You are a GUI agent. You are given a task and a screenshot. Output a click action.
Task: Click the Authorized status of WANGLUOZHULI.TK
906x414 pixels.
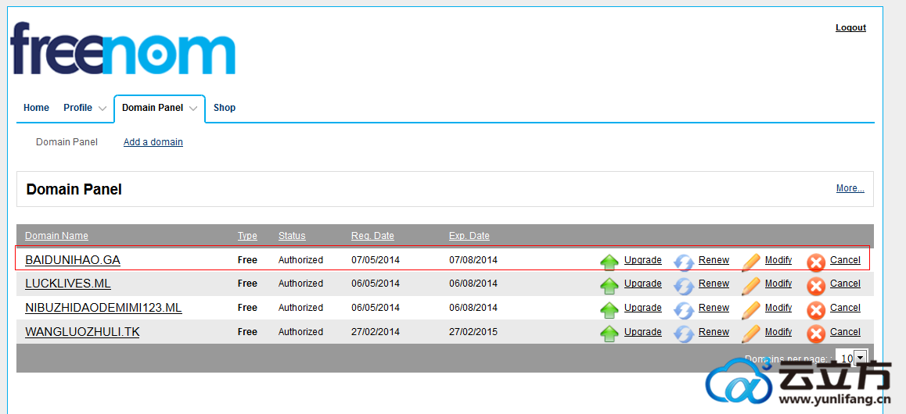pos(300,332)
